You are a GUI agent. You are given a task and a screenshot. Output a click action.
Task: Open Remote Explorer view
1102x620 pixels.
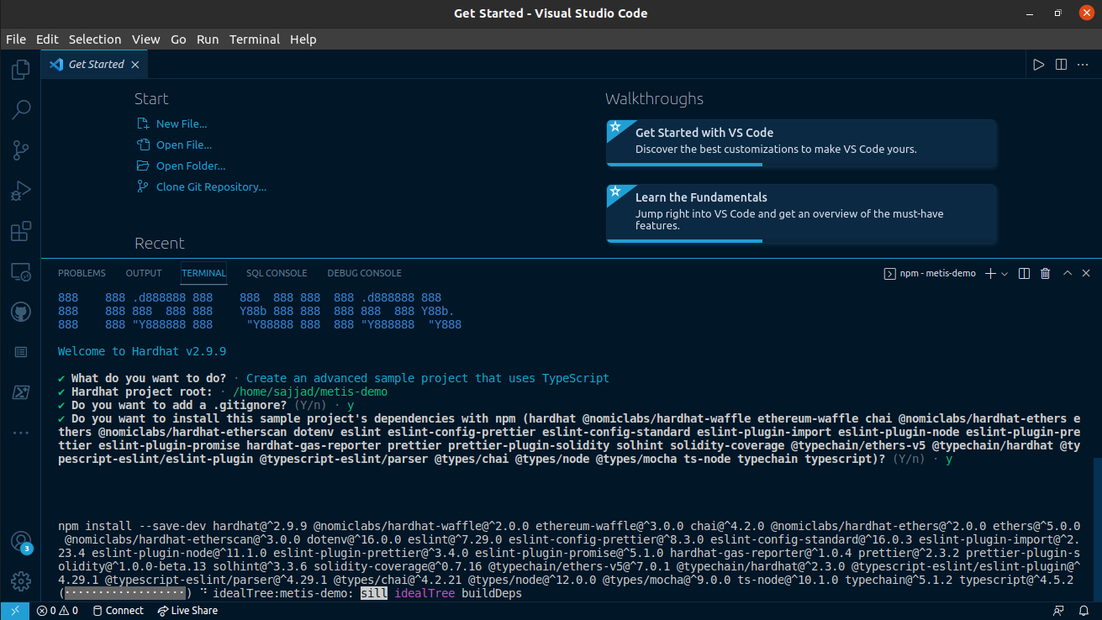point(20,272)
